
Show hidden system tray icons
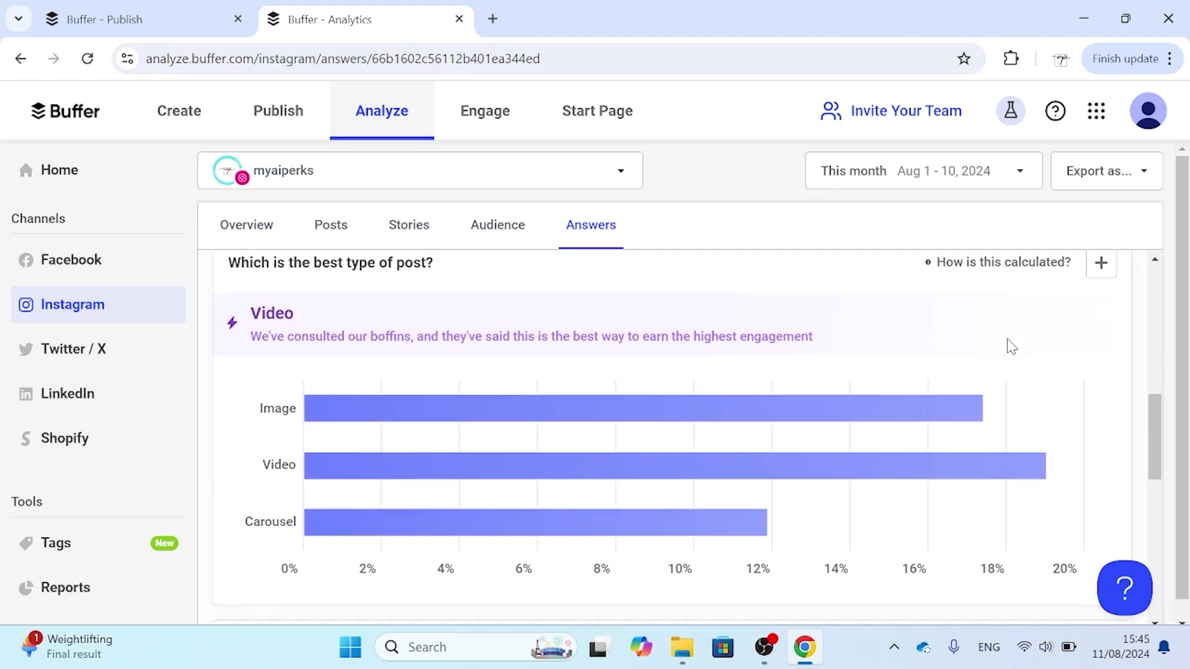click(894, 647)
